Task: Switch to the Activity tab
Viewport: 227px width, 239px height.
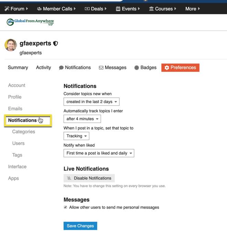Action: click(44, 68)
